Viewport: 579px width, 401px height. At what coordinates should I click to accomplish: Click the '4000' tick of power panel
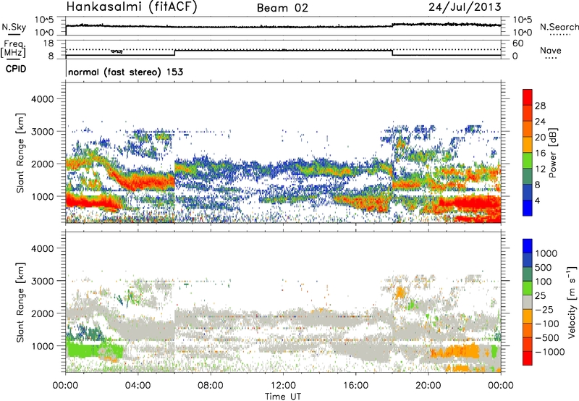click(42, 99)
